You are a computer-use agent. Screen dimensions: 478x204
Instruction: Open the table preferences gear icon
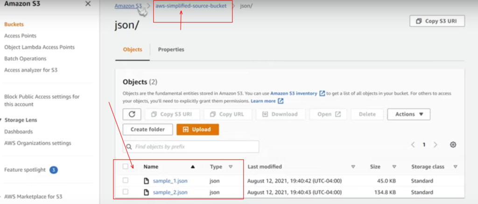pos(452,145)
